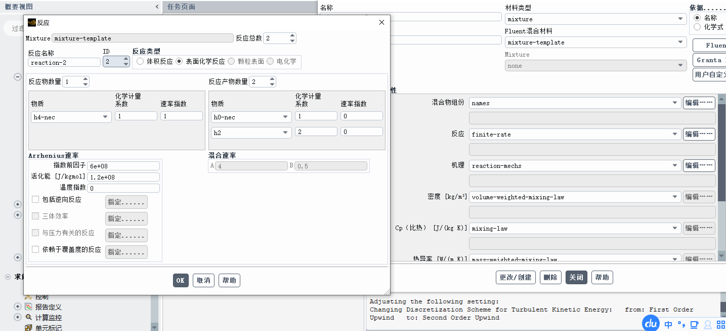The height and width of the screenshot is (331, 726).
Task: Click OK in the Reactions dialog
Action: (x=180, y=280)
